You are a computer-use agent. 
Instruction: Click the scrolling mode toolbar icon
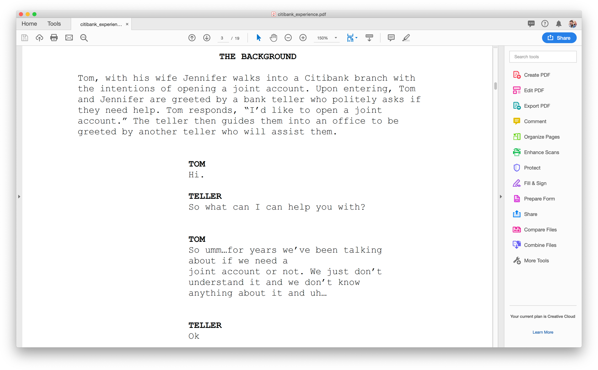(x=369, y=38)
